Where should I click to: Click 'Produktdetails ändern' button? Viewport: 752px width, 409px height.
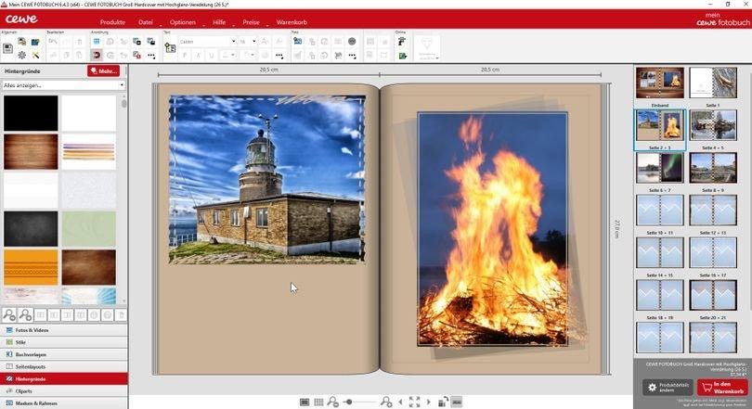click(x=668, y=388)
